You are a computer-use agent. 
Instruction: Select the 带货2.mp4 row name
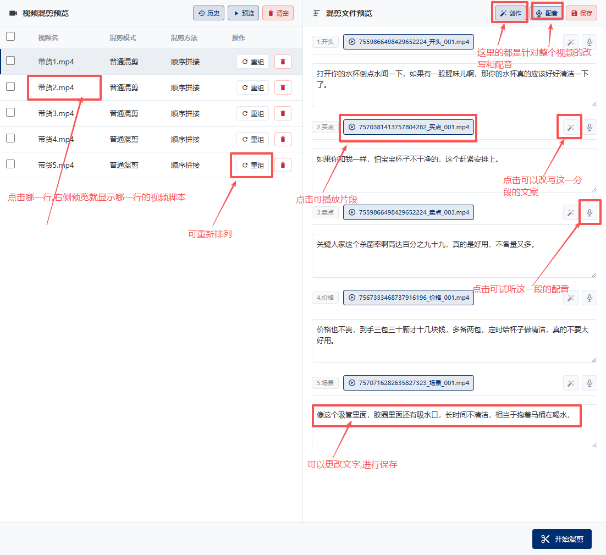tap(56, 88)
